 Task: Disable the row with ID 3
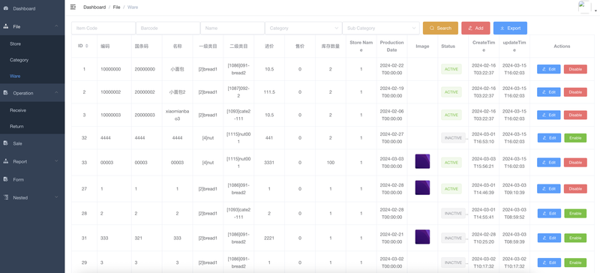coord(575,115)
